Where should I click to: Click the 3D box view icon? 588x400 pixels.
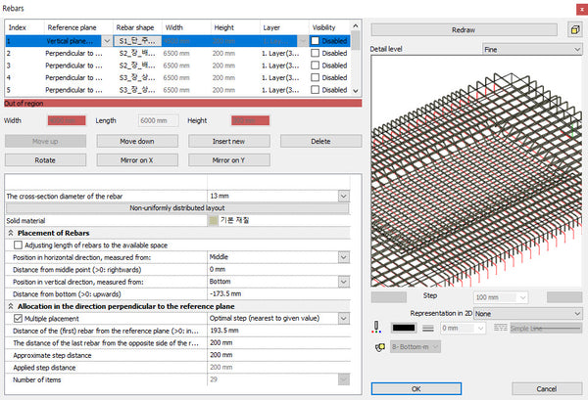573,30
